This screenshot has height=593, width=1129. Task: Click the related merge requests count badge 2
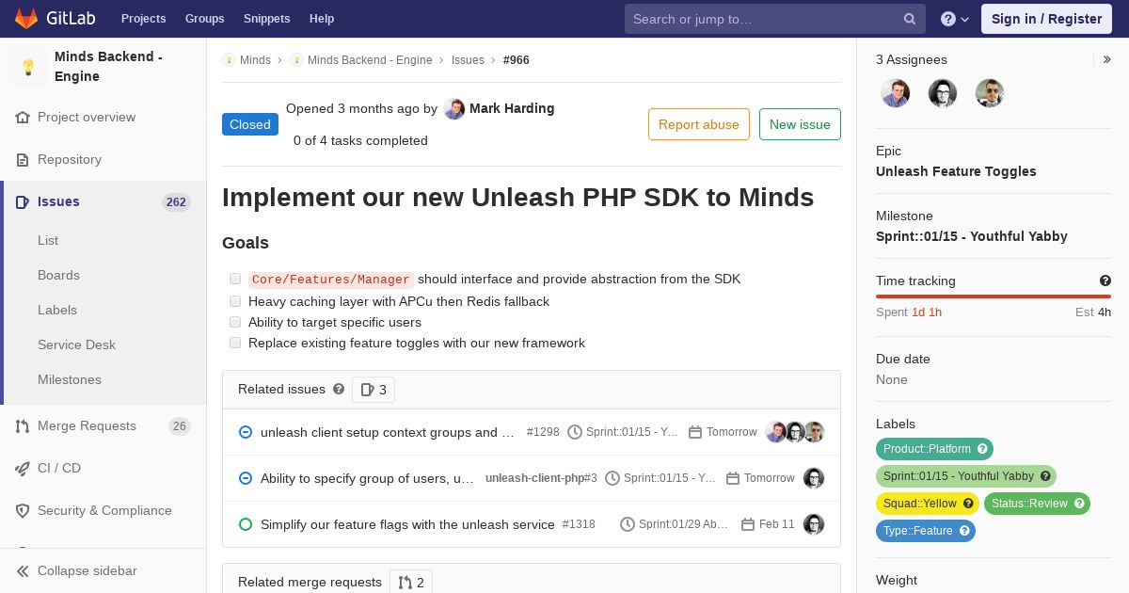[411, 583]
